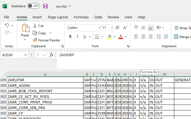The image size is (191, 119).
Task: Click the Undo arrow icon
Action: click(x=7, y=26)
